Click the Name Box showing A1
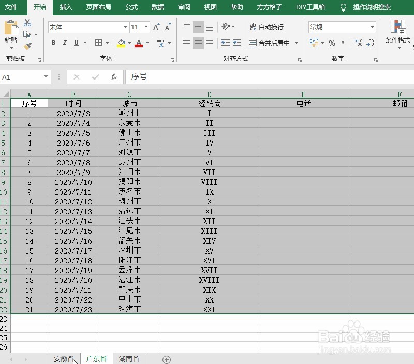The image size is (414, 364). [x=21, y=76]
